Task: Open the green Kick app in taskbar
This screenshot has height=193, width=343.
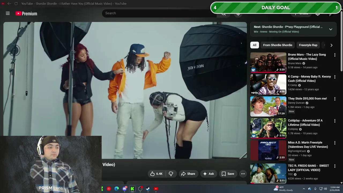Action: click(x=132, y=189)
